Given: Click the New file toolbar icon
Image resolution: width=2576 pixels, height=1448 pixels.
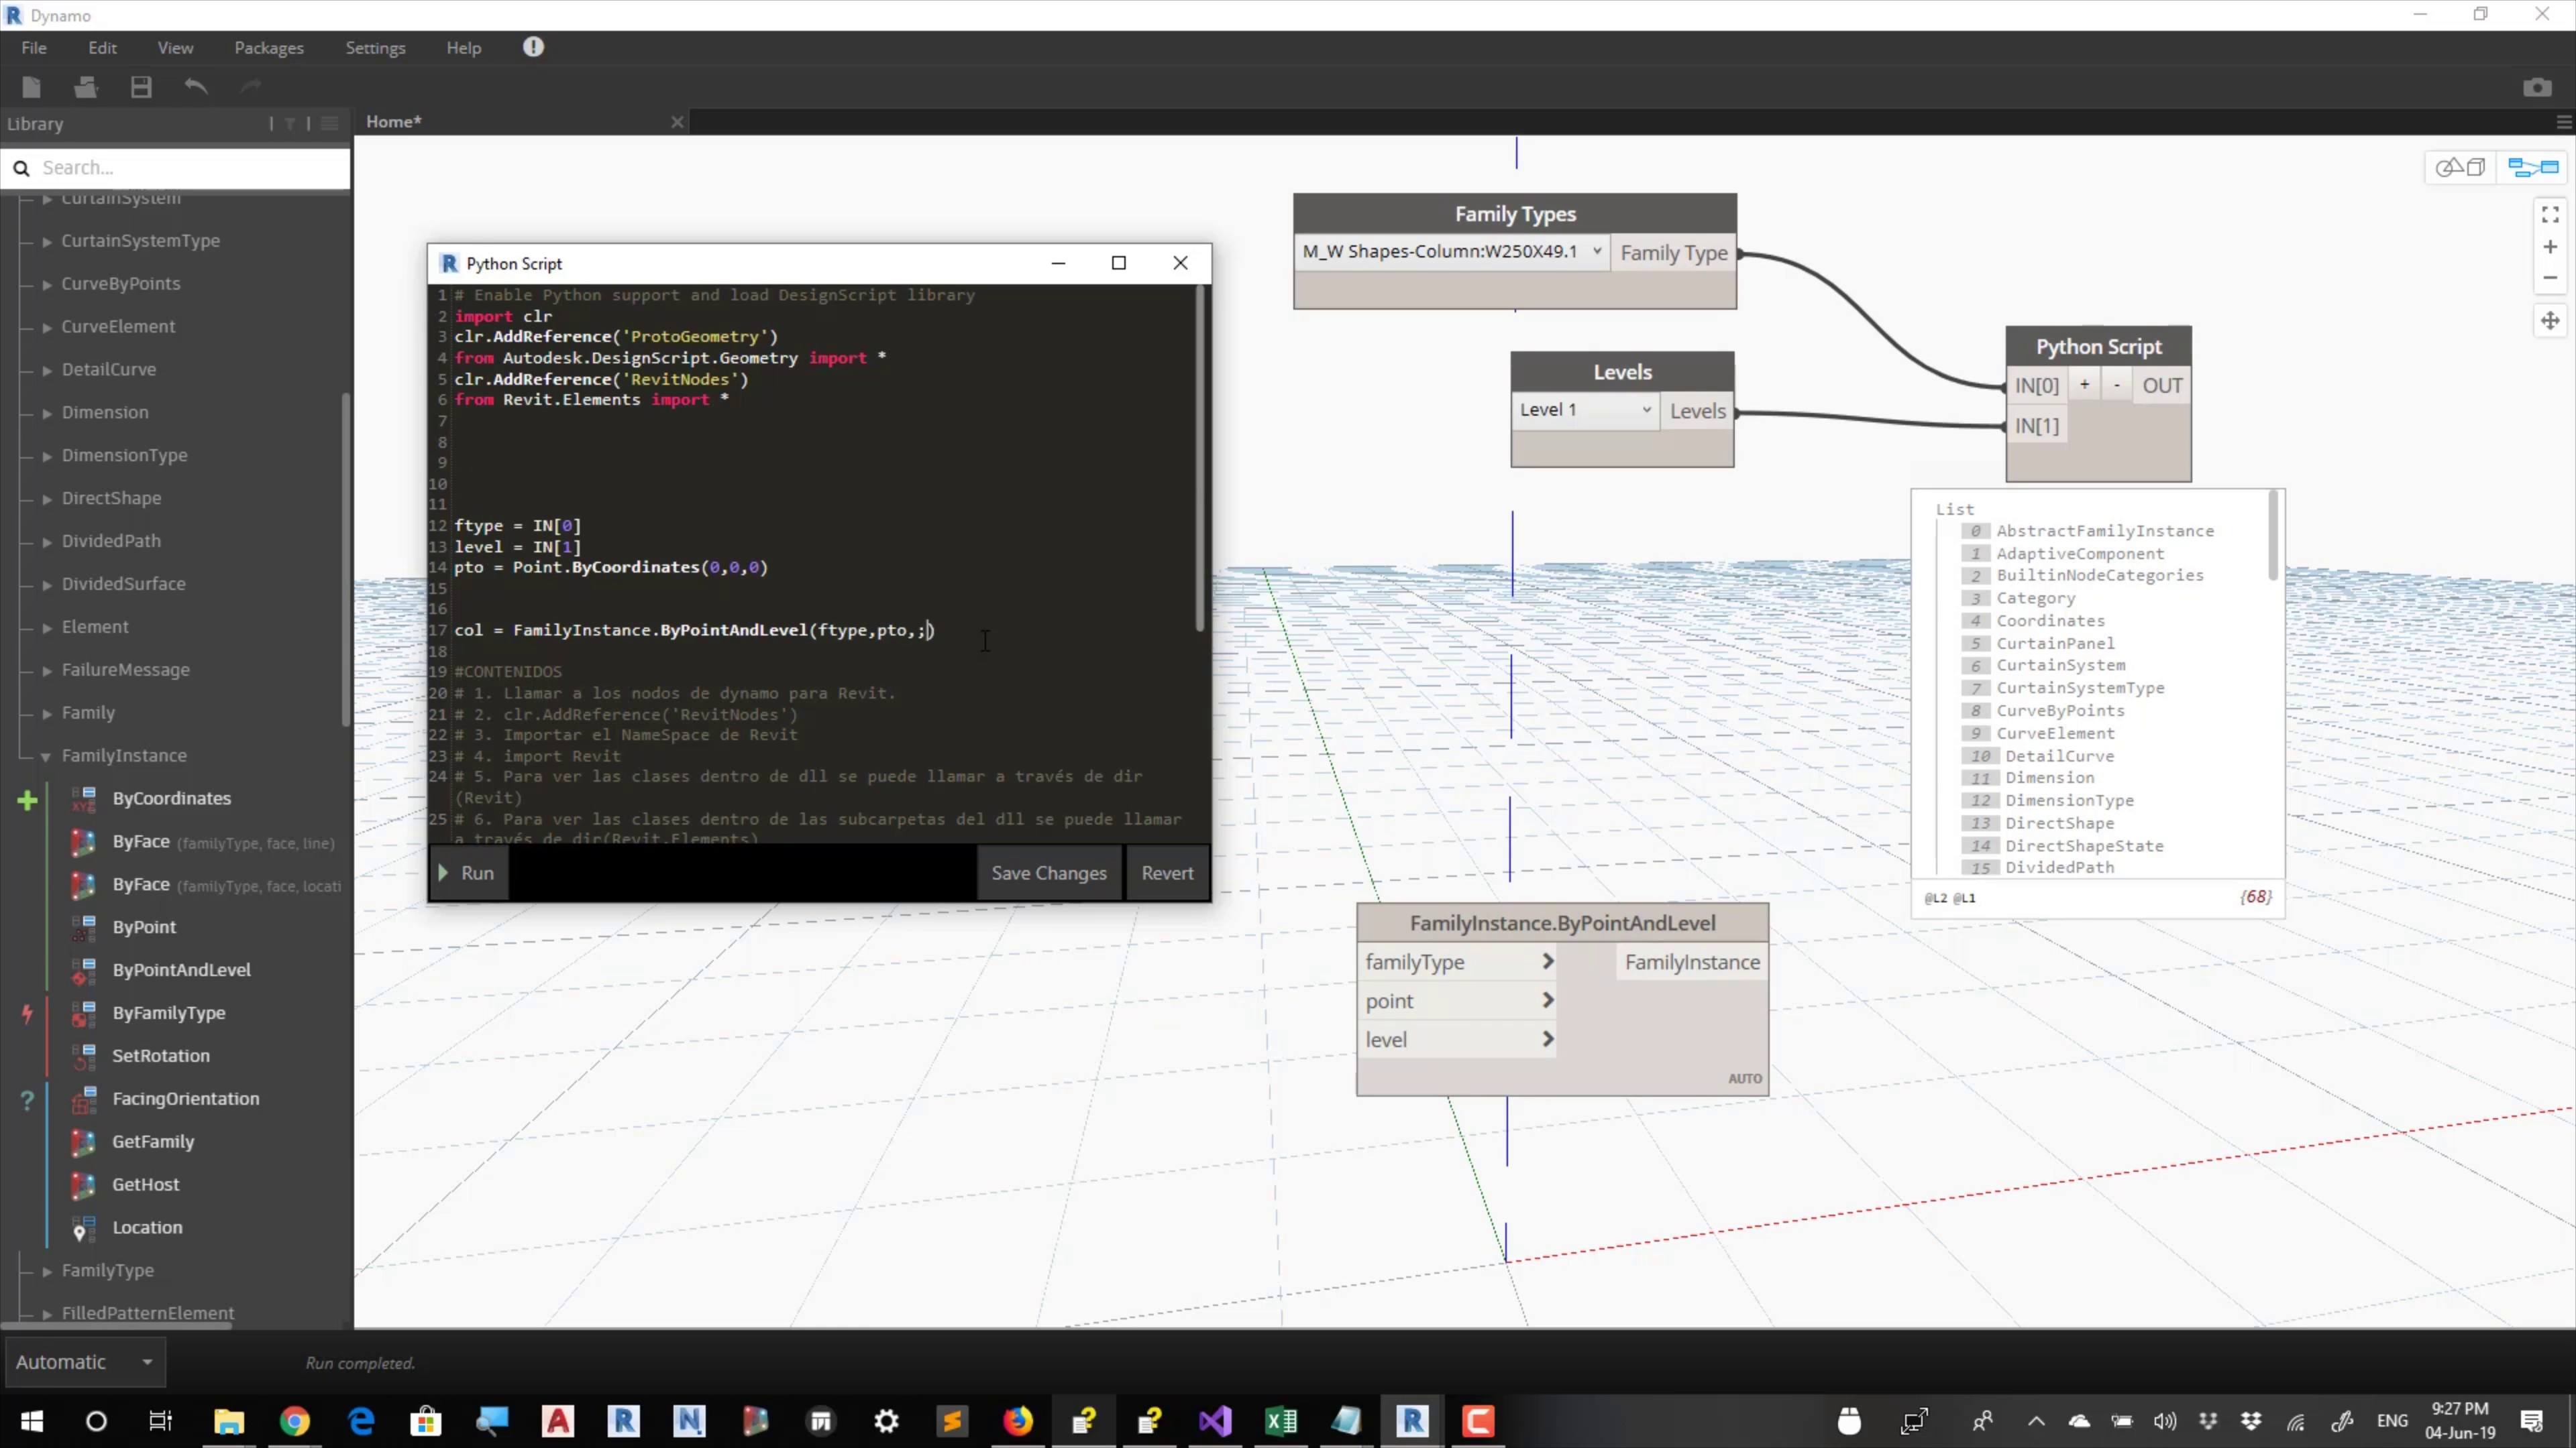Looking at the screenshot, I should pos(31,88).
